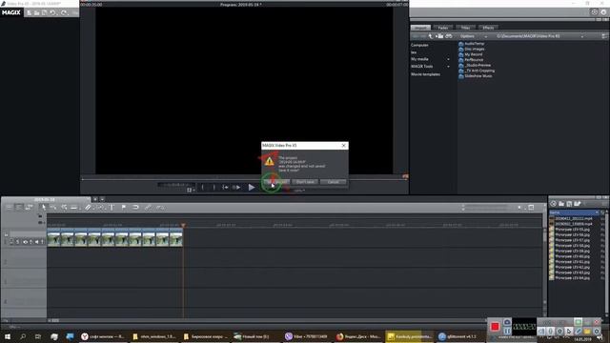Image resolution: width=610 pixels, height=343 pixels.
Task: Select Movie templates in the sidebar
Action: pos(426,74)
